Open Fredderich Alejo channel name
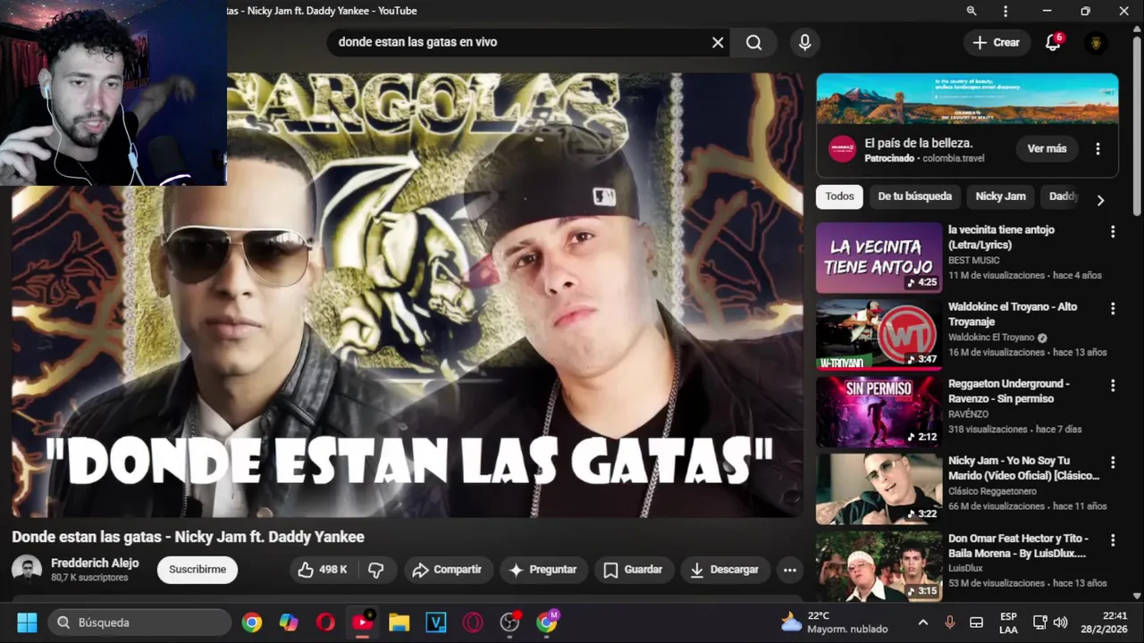 [x=95, y=563]
